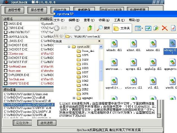Expand the appmgmt folder node

tap(74, 98)
